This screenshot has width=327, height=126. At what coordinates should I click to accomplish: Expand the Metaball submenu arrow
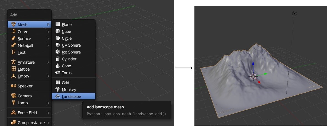tap(48, 45)
